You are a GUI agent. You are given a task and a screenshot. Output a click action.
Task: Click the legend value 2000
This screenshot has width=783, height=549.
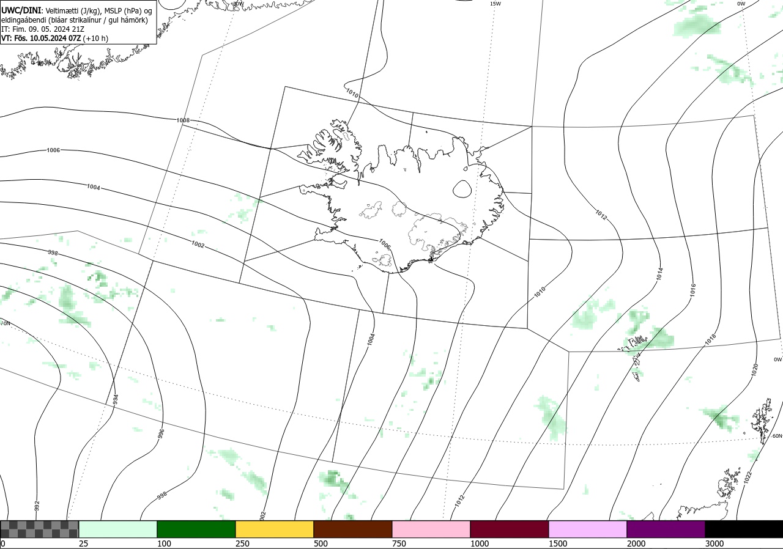[636, 543]
